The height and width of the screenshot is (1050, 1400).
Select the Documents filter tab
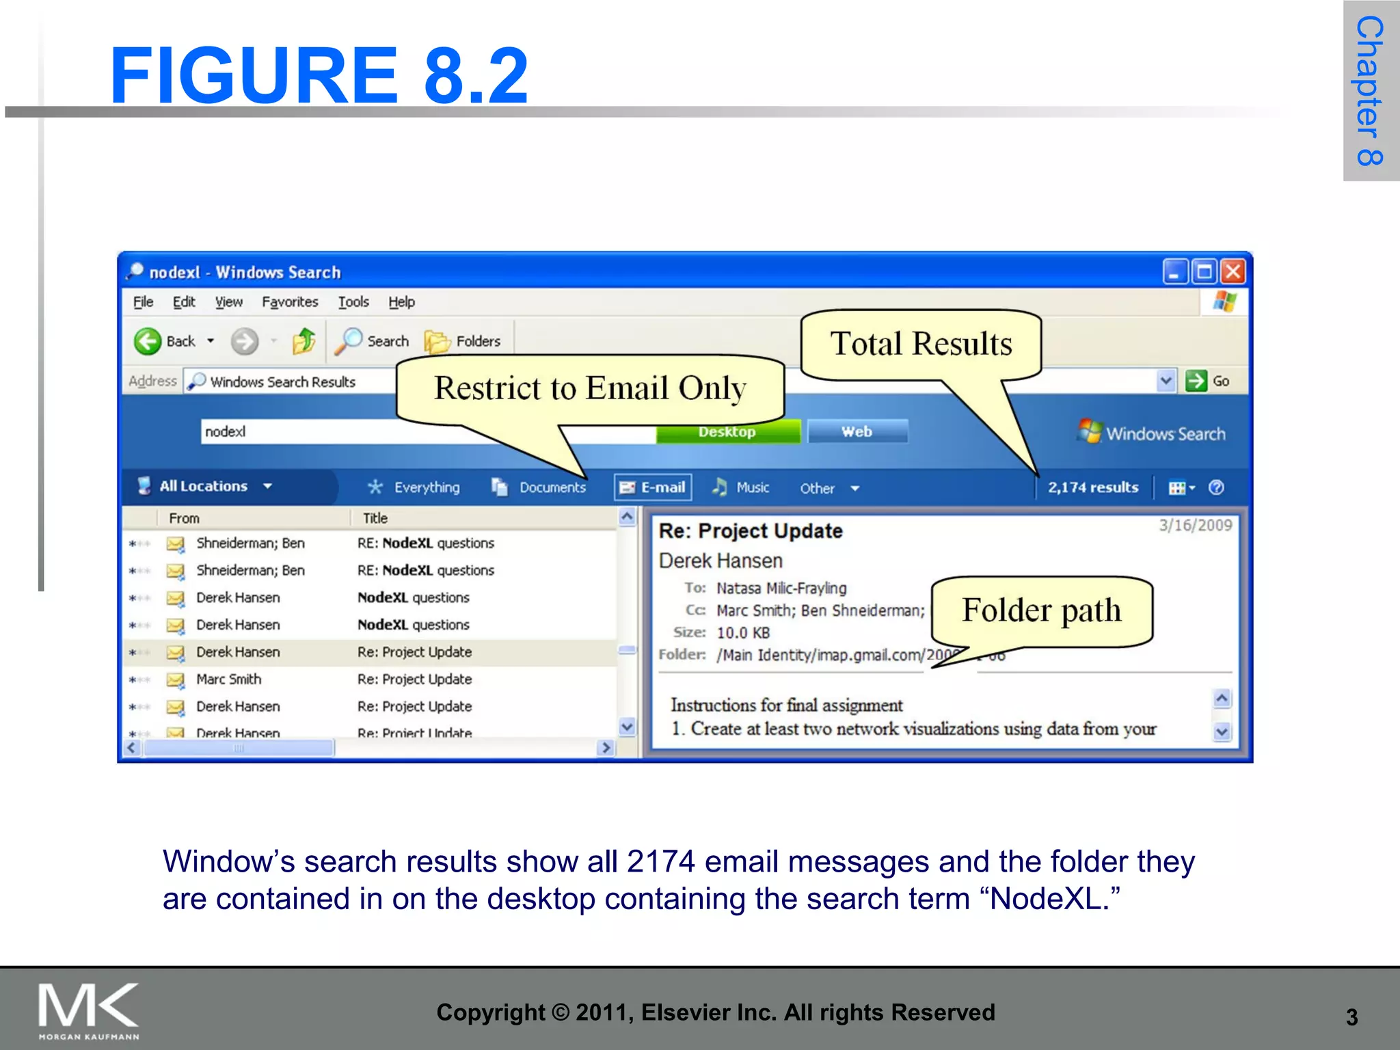point(539,487)
